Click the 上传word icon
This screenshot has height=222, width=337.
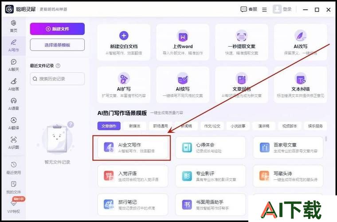tap(183, 36)
